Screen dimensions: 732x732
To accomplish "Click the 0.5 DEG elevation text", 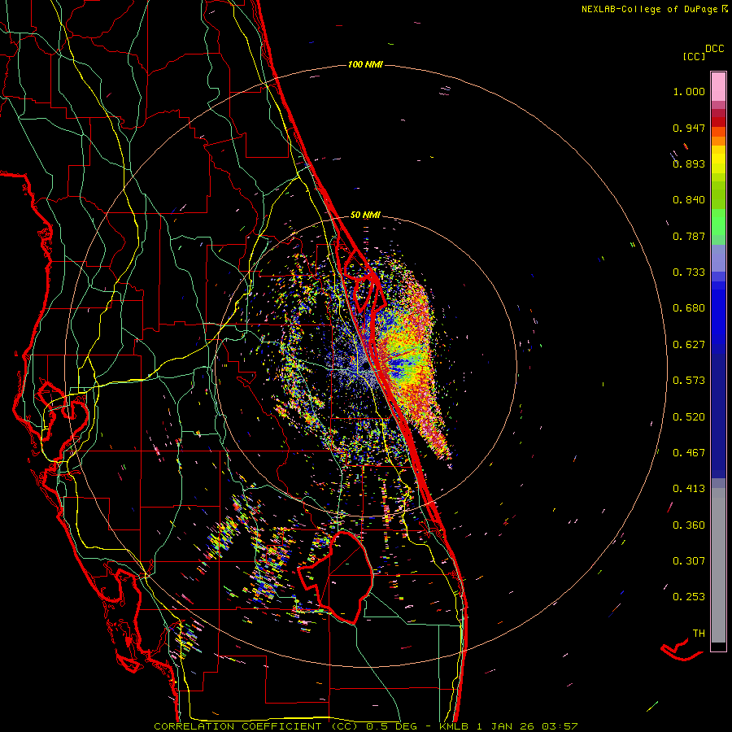I will tap(392, 726).
